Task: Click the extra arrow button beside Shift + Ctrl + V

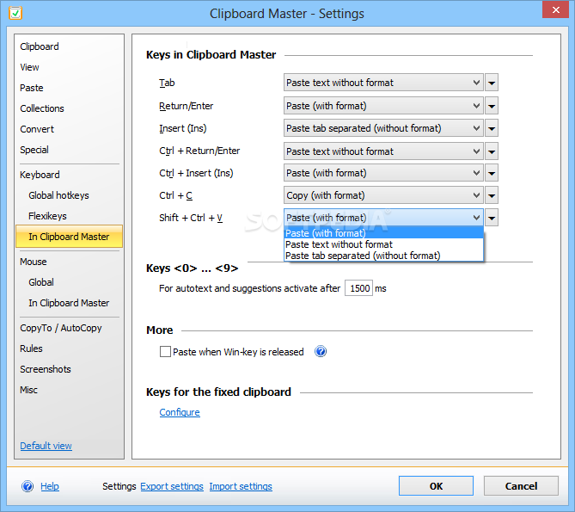Action: pyautogui.click(x=492, y=218)
